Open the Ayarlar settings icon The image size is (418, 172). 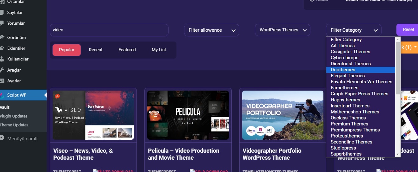[x=2, y=81]
